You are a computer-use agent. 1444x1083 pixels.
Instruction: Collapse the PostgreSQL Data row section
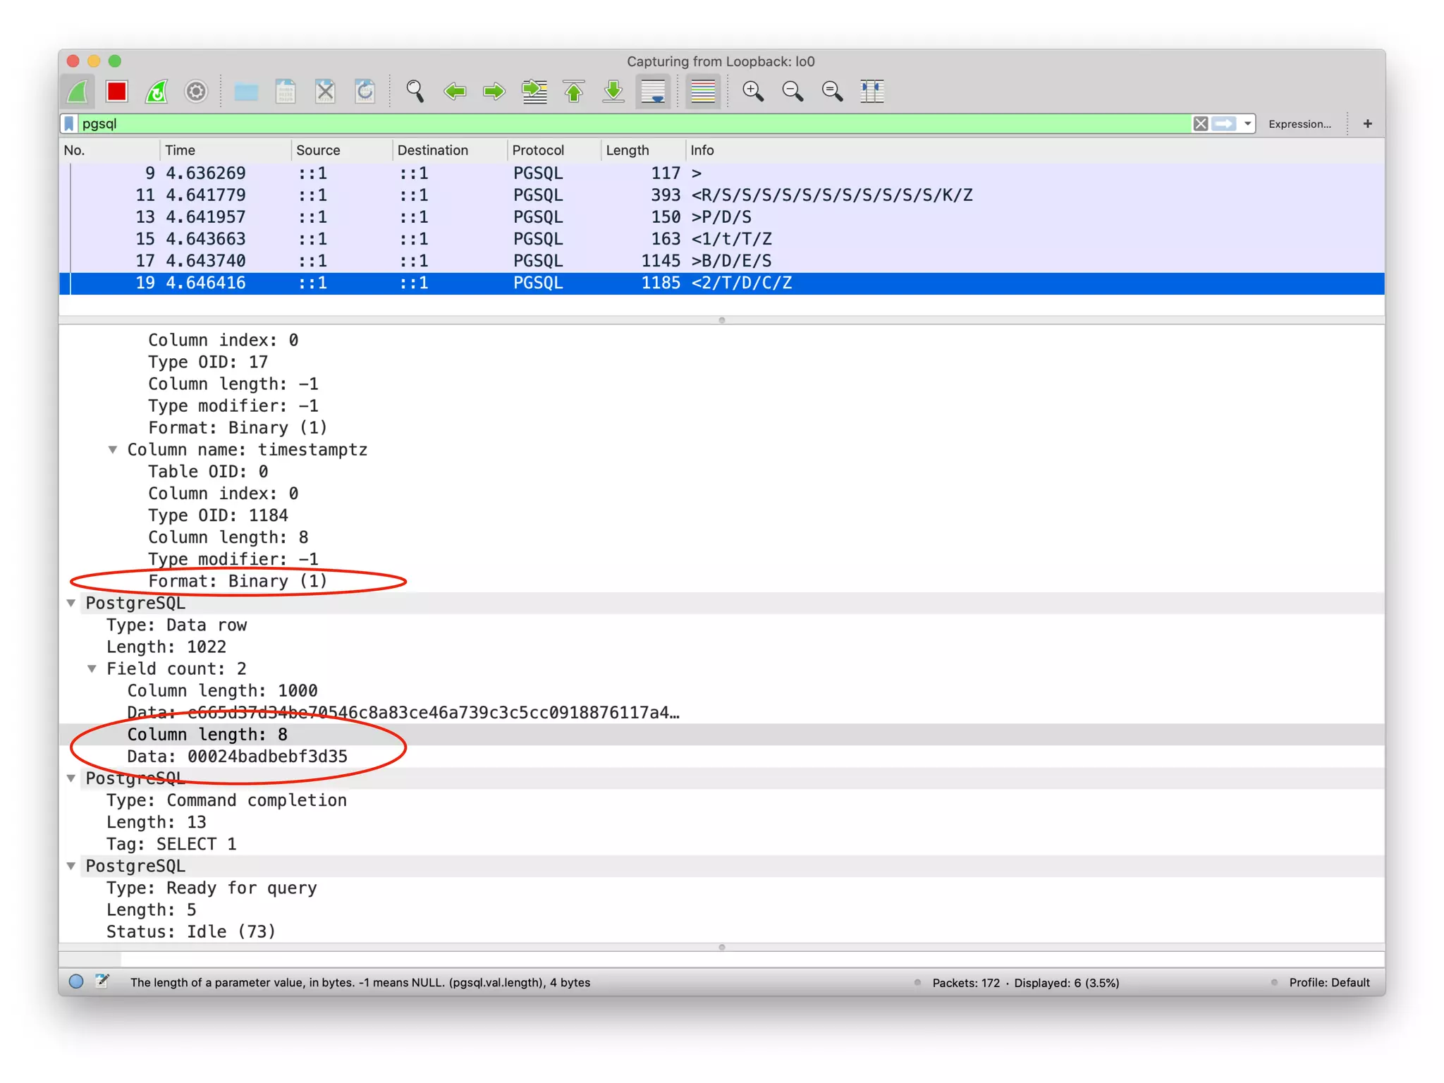click(71, 603)
